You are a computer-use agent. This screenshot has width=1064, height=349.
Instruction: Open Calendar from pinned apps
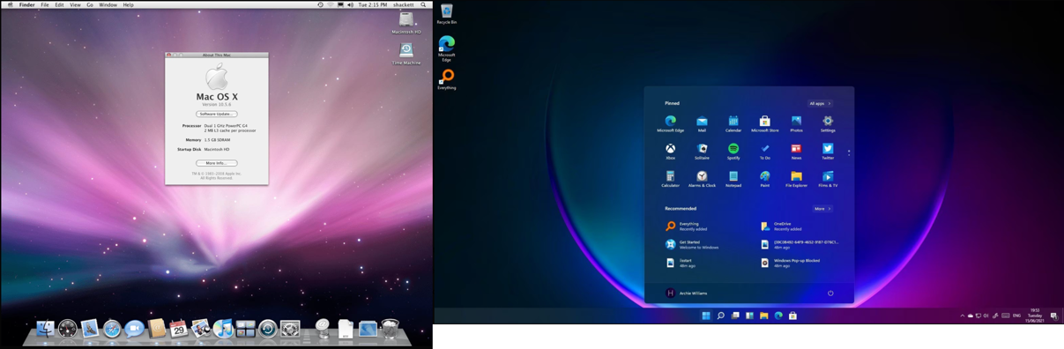tap(733, 123)
